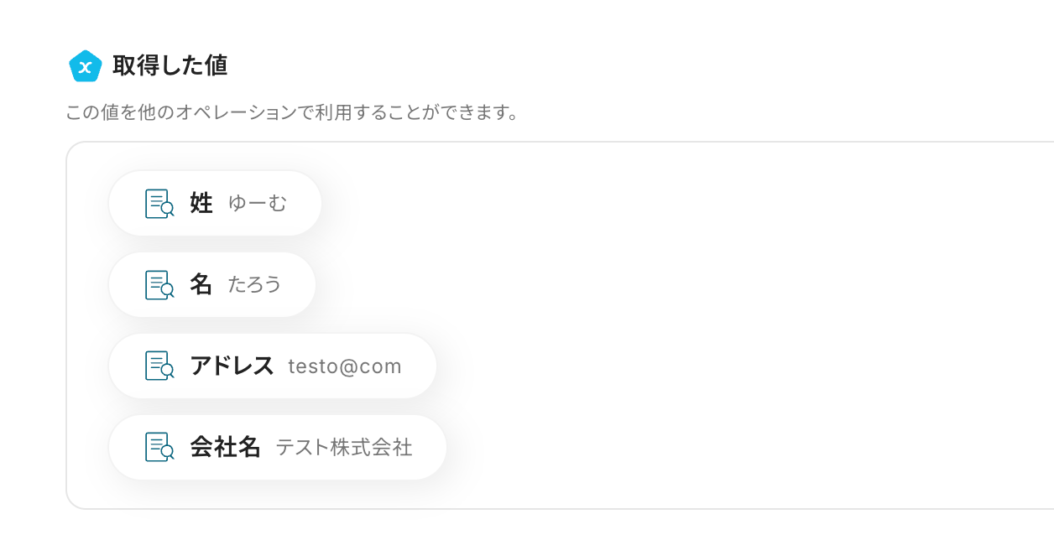Click the description text about other operations

pos(291,112)
